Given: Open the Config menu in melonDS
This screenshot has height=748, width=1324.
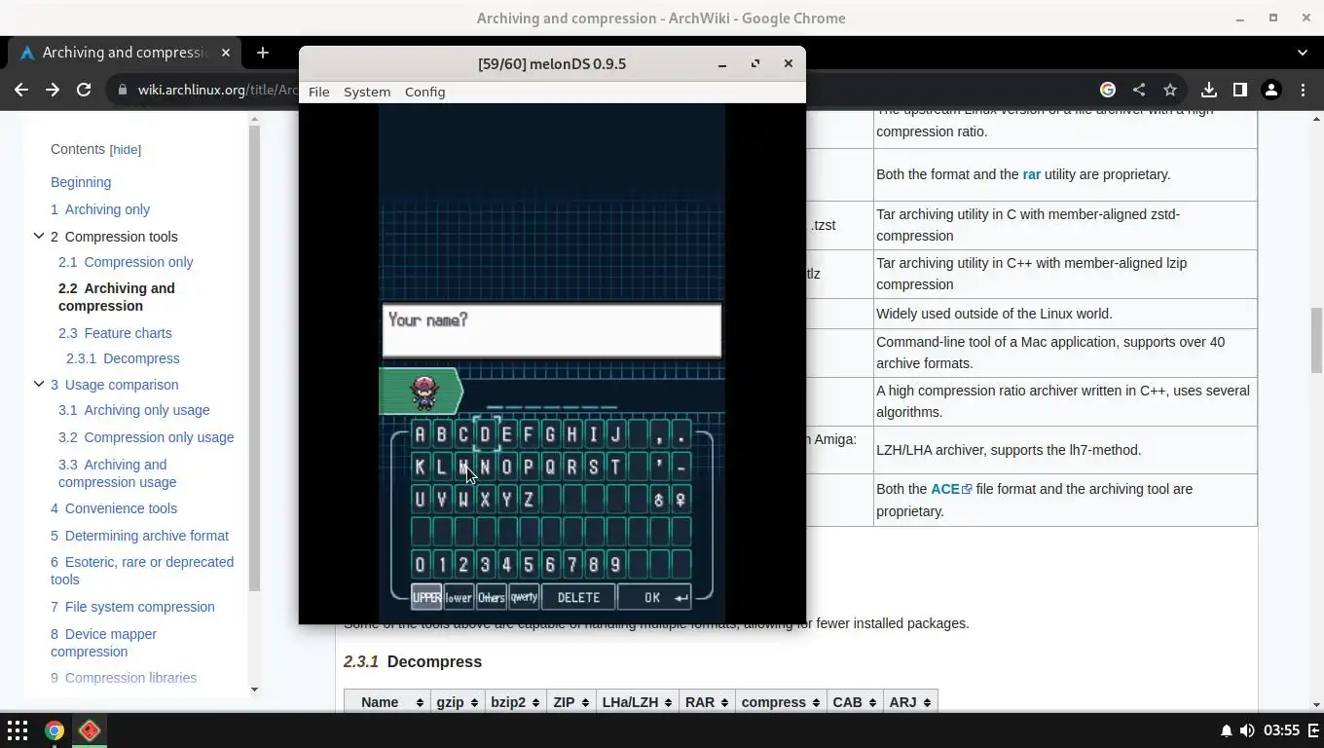Looking at the screenshot, I should click(x=424, y=92).
